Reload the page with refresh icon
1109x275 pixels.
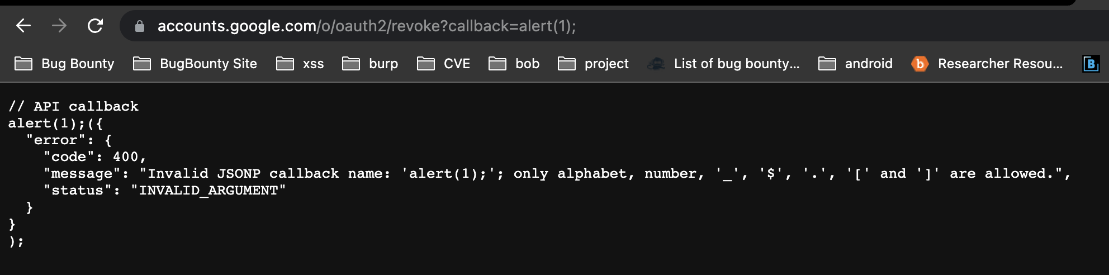(96, 26)
